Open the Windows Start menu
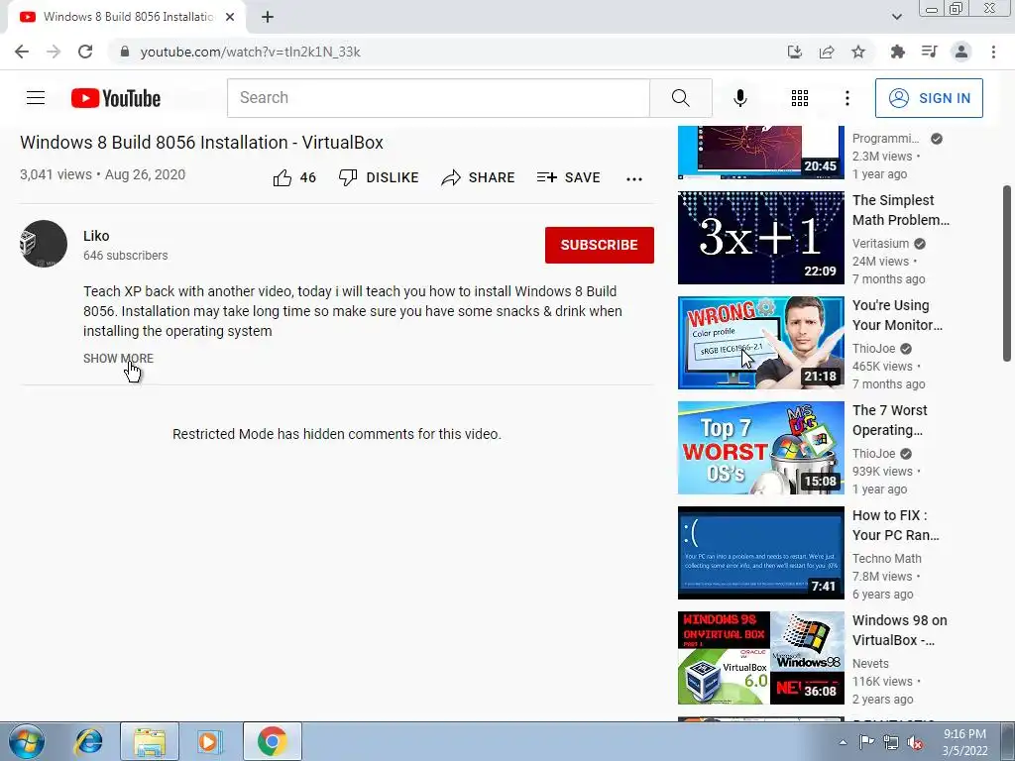Image resolution: width=1015 pixels, height=761 pixels. coord(27,741)
